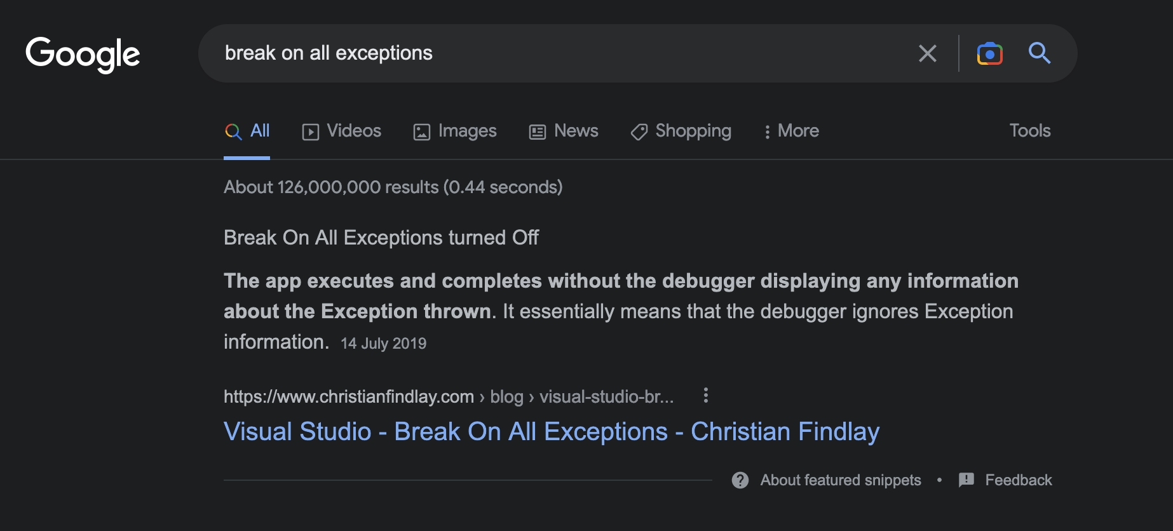Screen dimensions: 1173x531
Task: Click the blue magnifying glass search icon
Action: (x=1040, y=53)
